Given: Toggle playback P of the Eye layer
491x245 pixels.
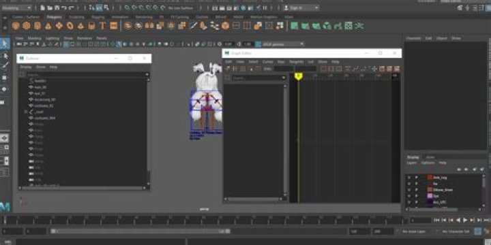Looking at the screenshot, I should 417,196.
